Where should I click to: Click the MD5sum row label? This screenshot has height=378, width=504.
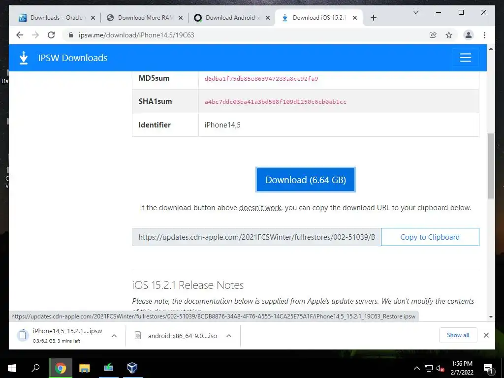click(x=154, y=78)
